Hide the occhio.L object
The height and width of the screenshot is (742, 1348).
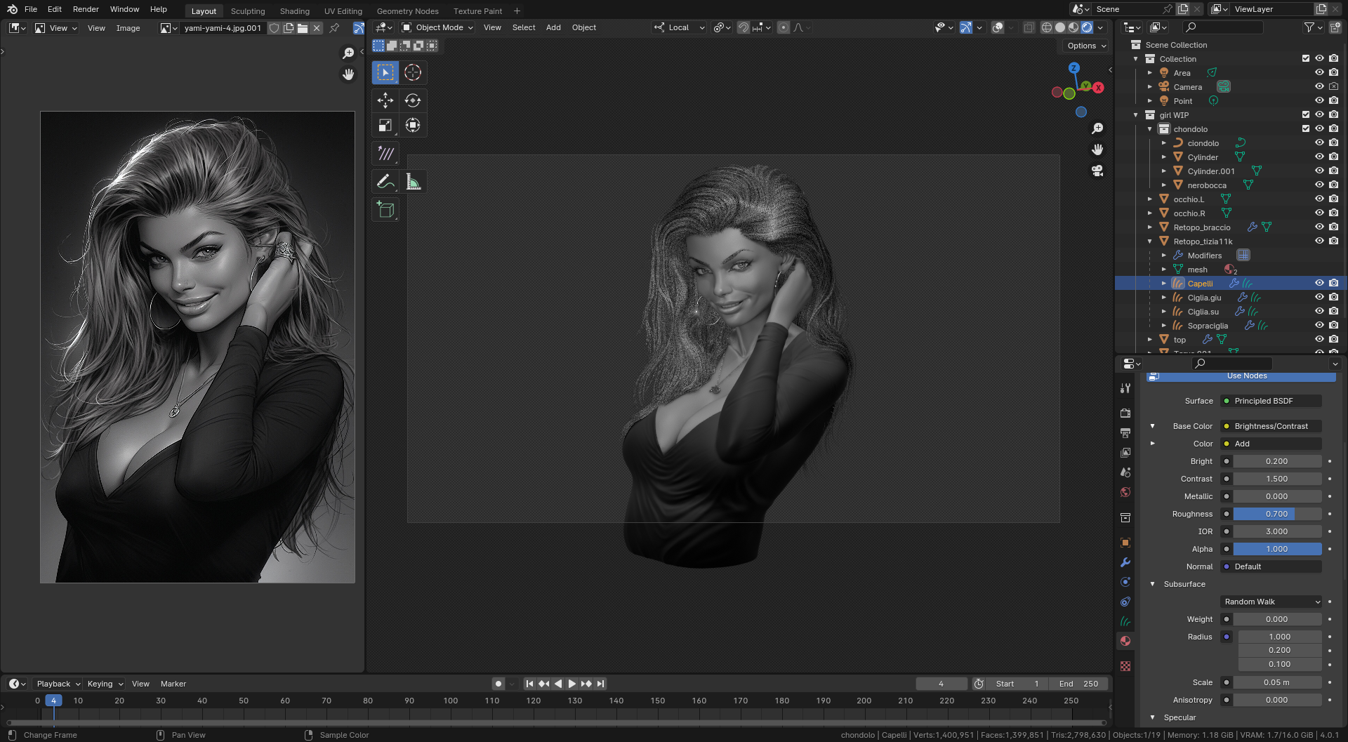pos(1319,199)
